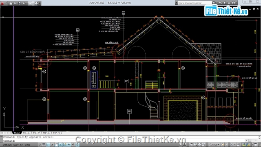Select the Model tab
The height and width of the screenshot is (147, 261).
pyautogui.click(x=17, y=133)
